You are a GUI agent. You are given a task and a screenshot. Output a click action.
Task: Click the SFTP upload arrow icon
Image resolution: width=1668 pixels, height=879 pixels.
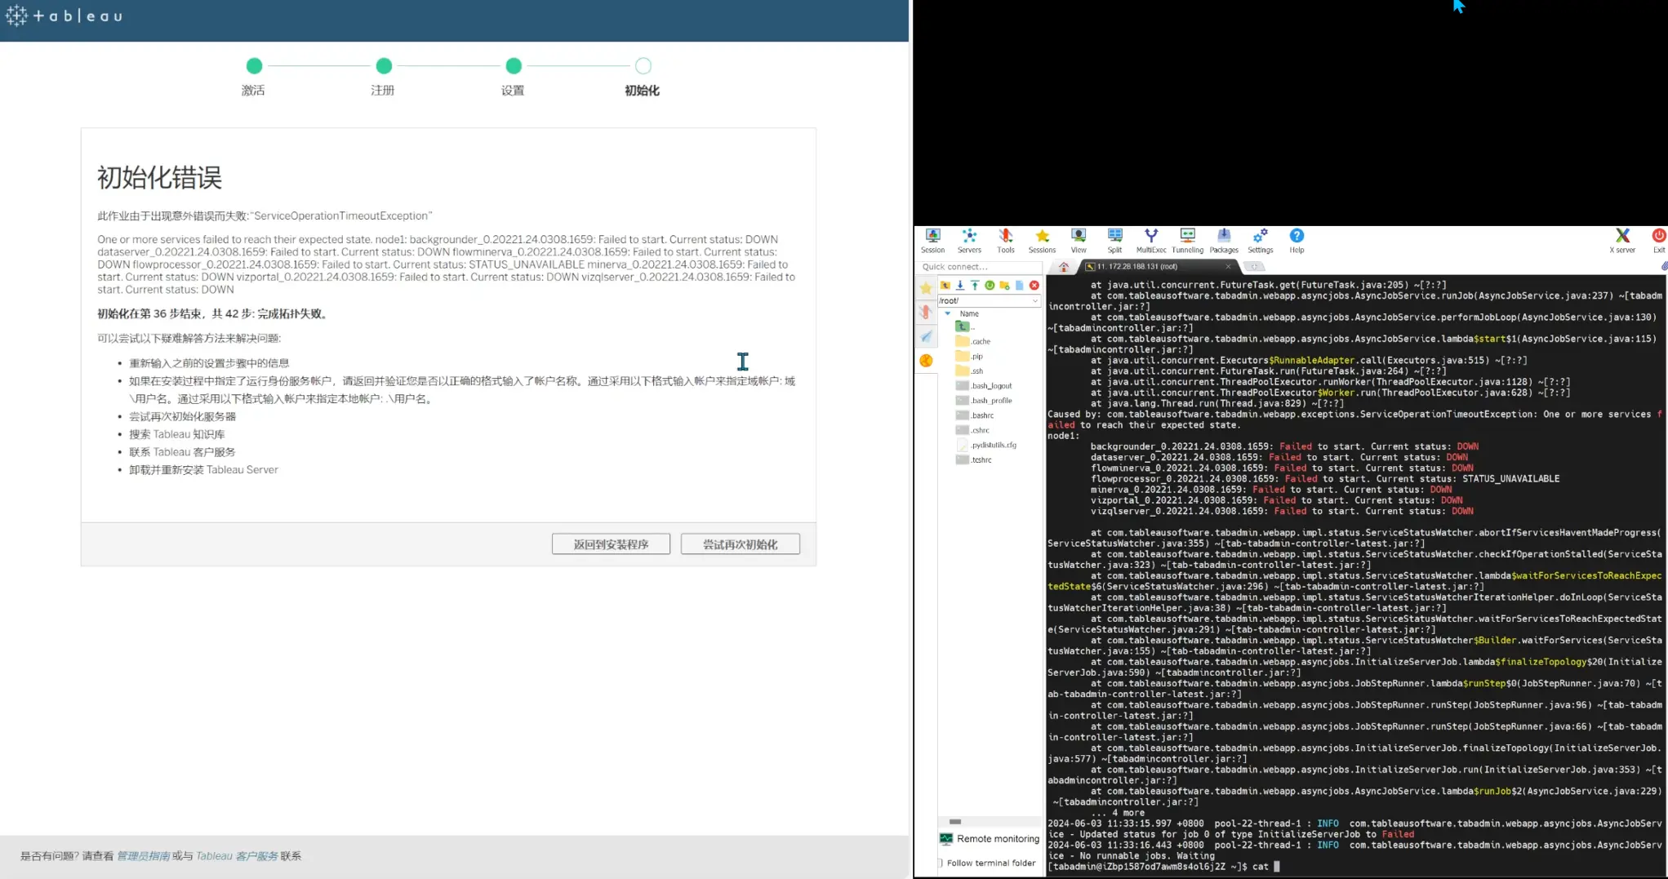tap(975, 285)
